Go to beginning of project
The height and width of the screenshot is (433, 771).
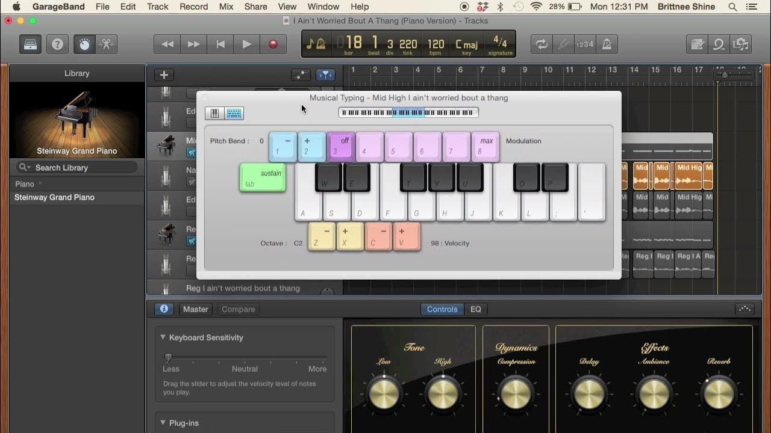(x=220, y=45)
